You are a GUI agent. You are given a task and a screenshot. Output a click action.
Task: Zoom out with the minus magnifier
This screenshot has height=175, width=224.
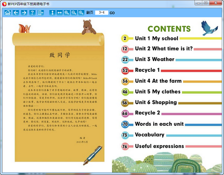click(74, 13)
